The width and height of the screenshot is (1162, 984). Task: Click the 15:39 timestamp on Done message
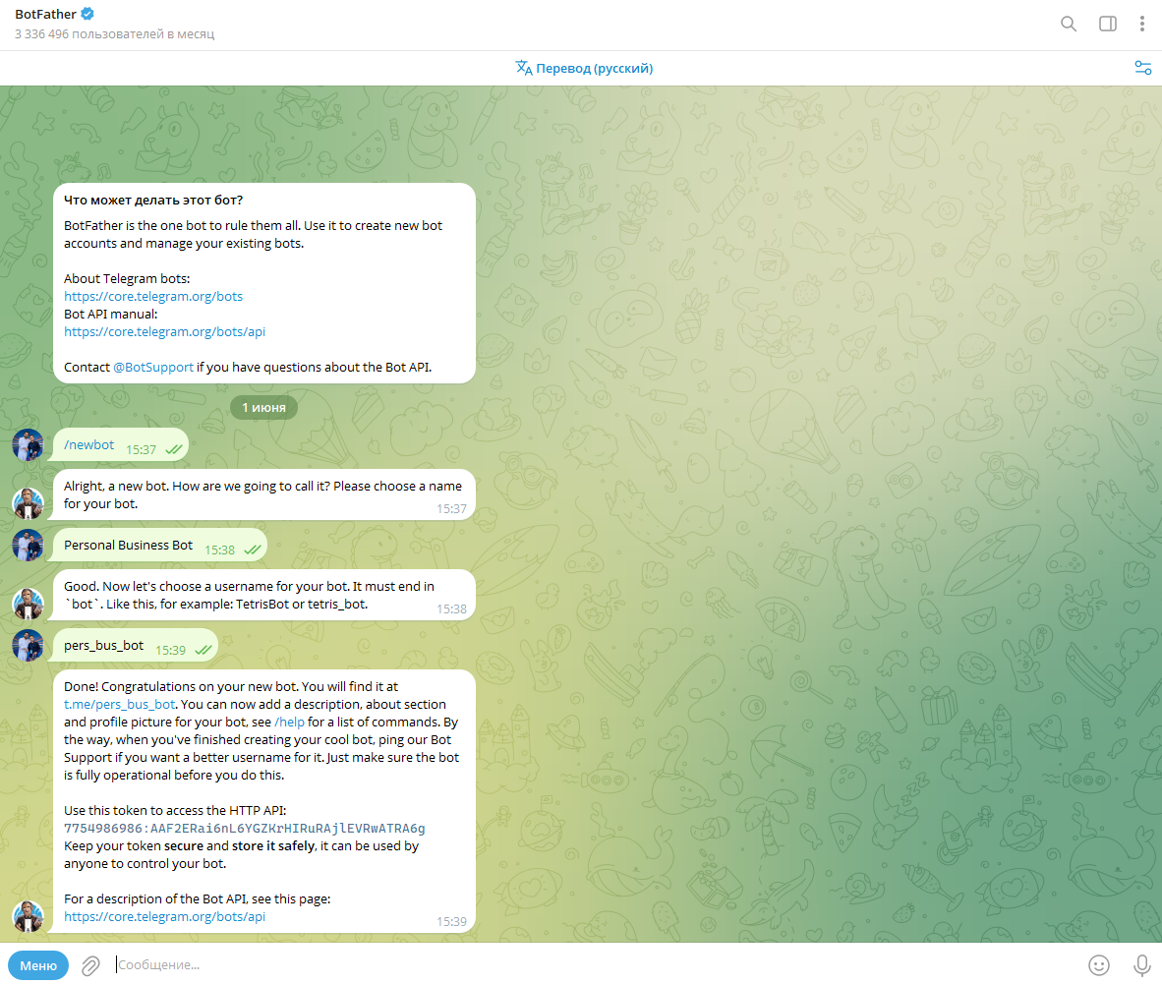tap(451, 922)
